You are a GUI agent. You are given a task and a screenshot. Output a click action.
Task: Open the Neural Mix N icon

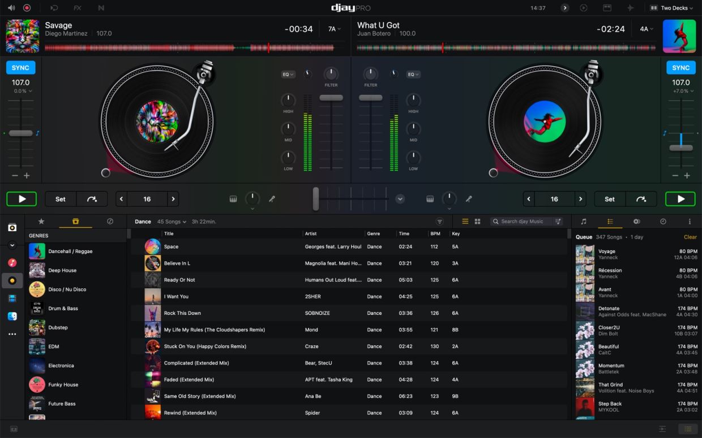(101, 8)
